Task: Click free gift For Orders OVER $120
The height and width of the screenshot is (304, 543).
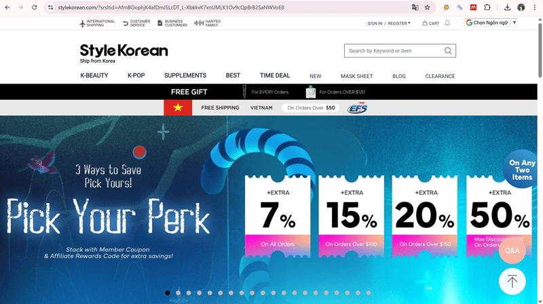Action: click(335, 92)
